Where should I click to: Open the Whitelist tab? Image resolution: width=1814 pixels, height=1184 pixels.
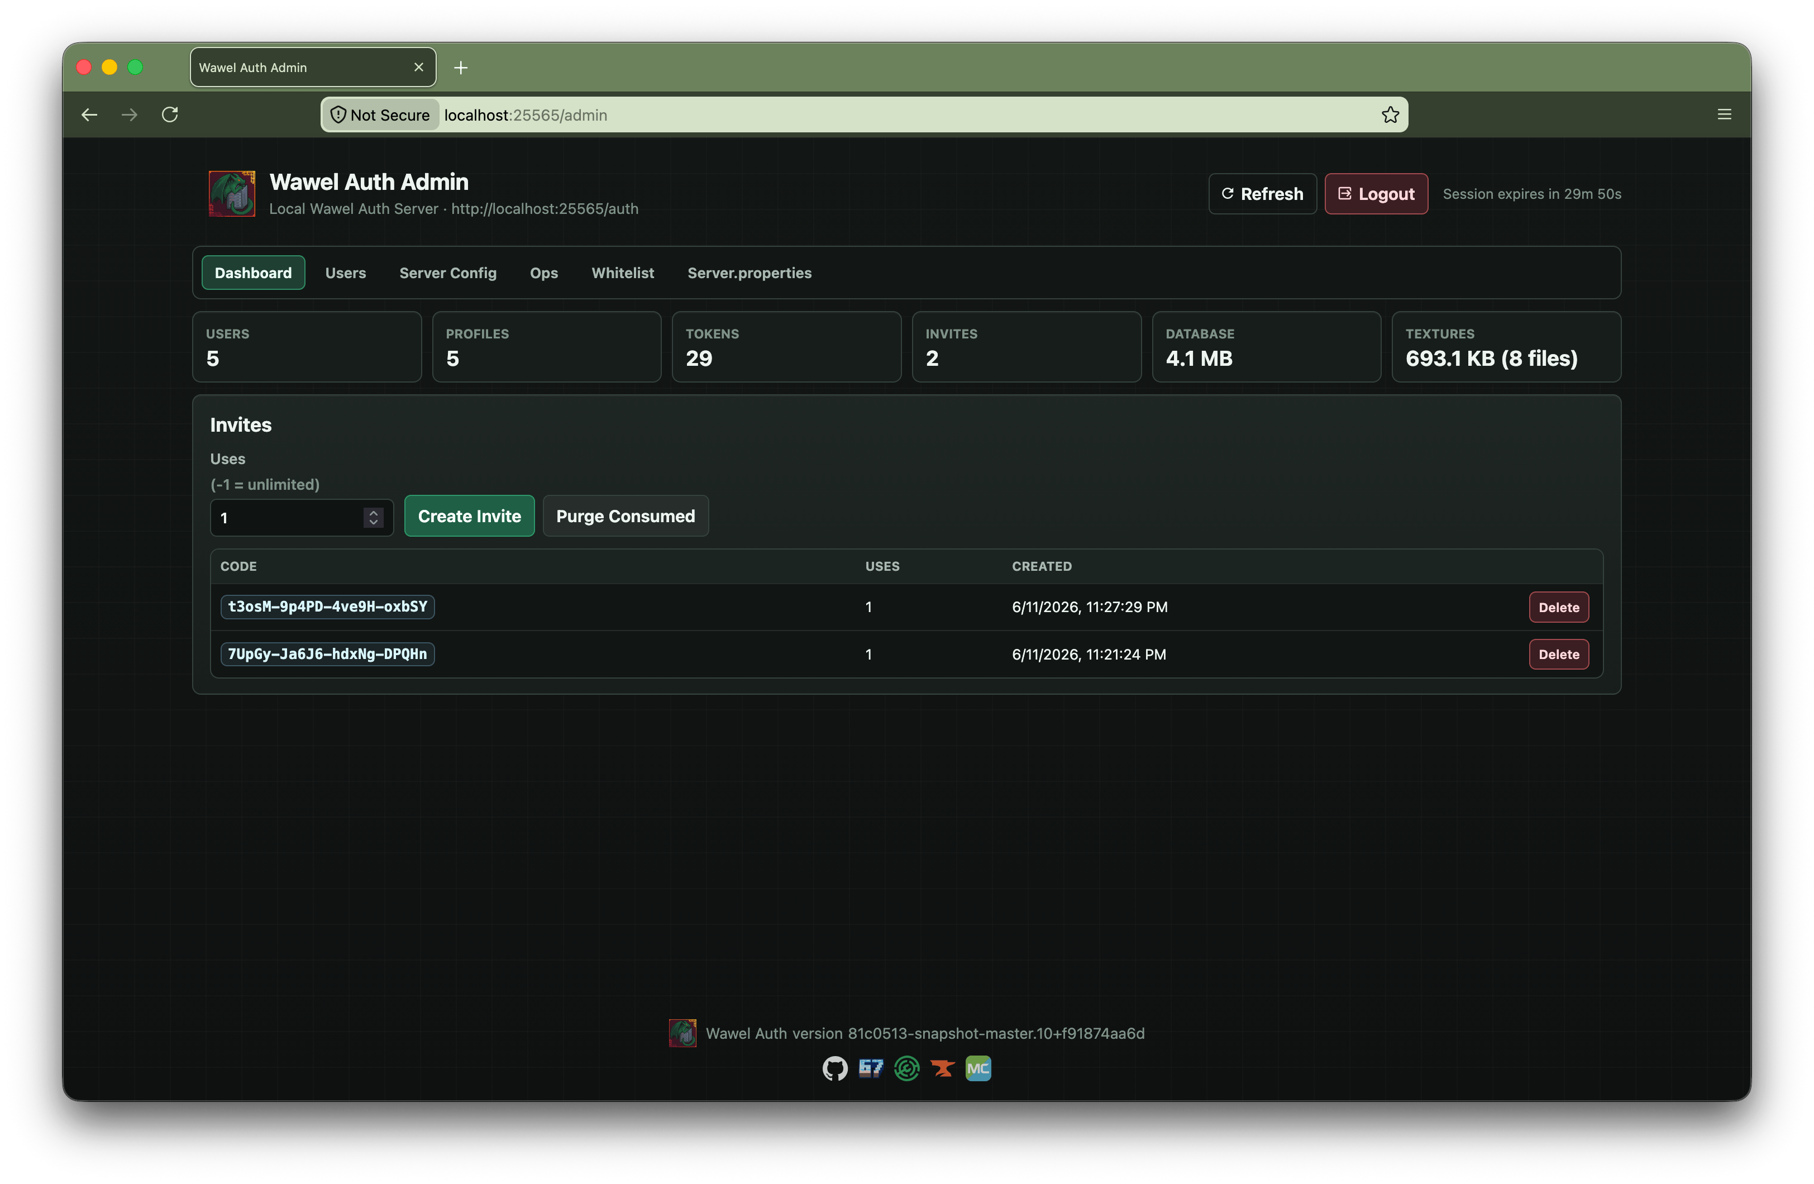tap(623, 273)
